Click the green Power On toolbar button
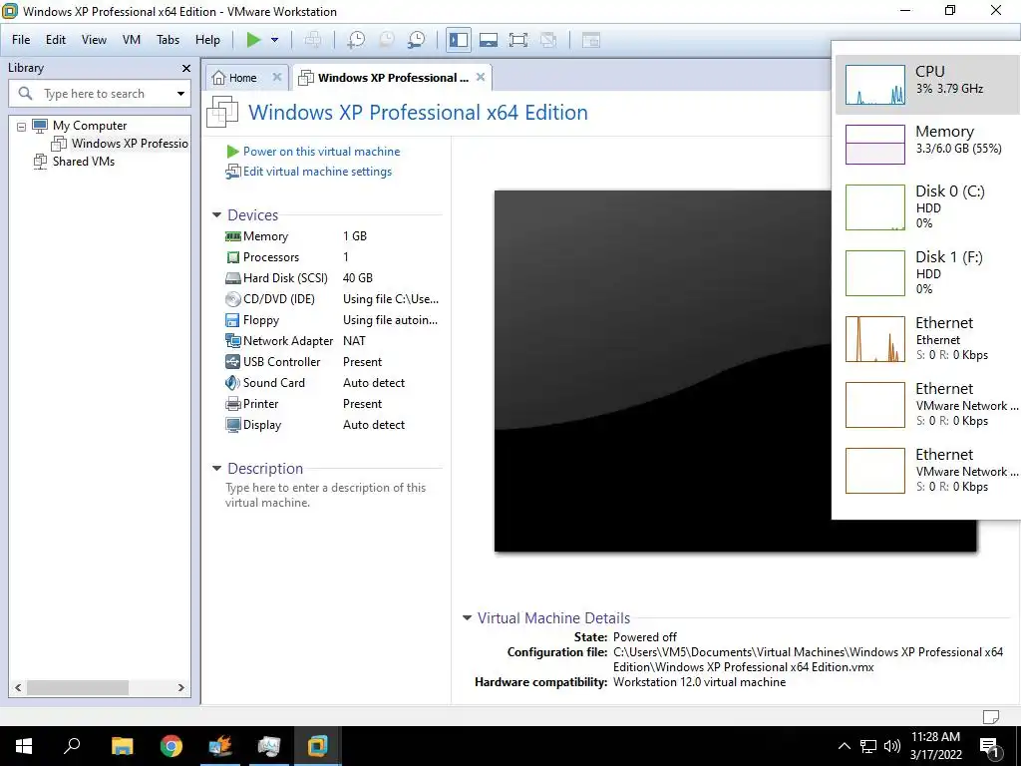 point(253,40)
